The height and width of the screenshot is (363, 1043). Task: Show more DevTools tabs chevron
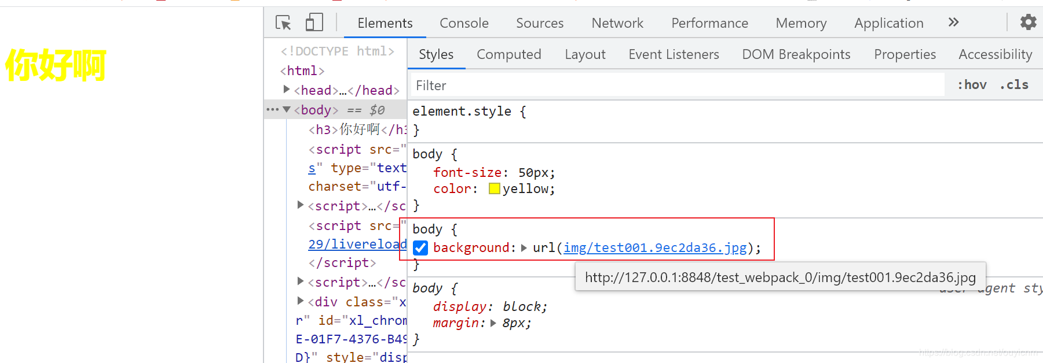[x=953, y=23]
